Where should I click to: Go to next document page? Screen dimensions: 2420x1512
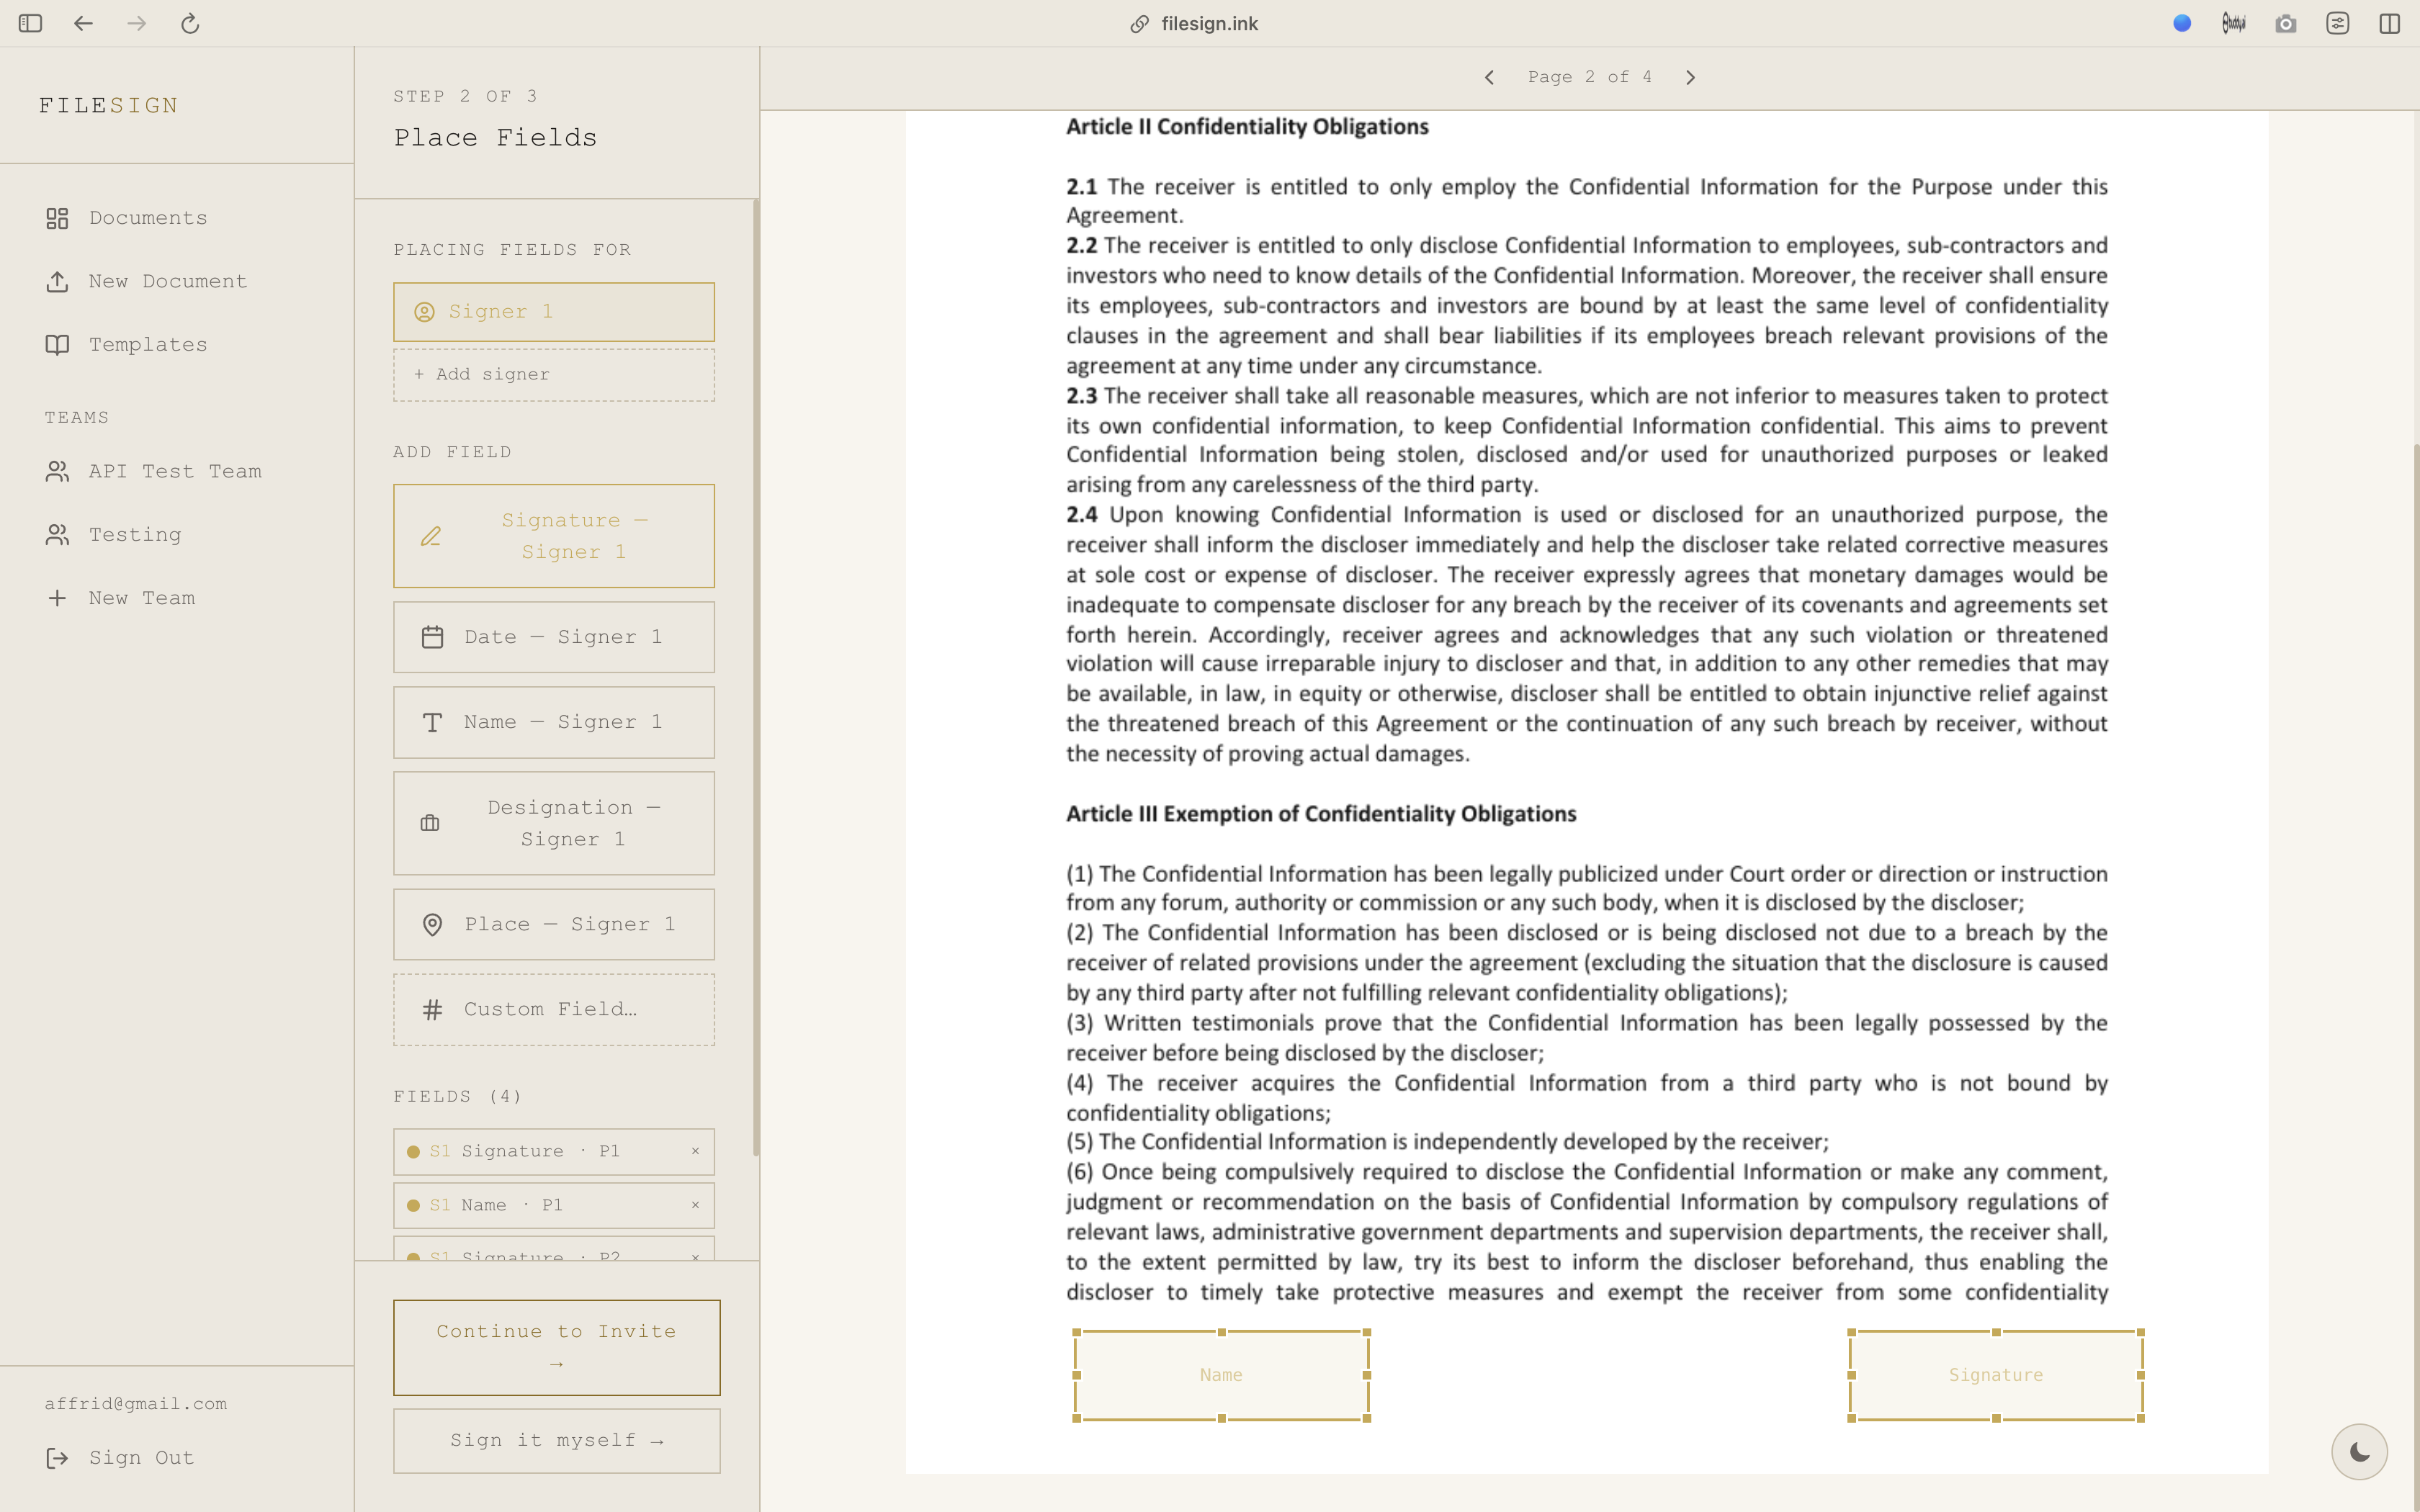[x=1690, y=77]
